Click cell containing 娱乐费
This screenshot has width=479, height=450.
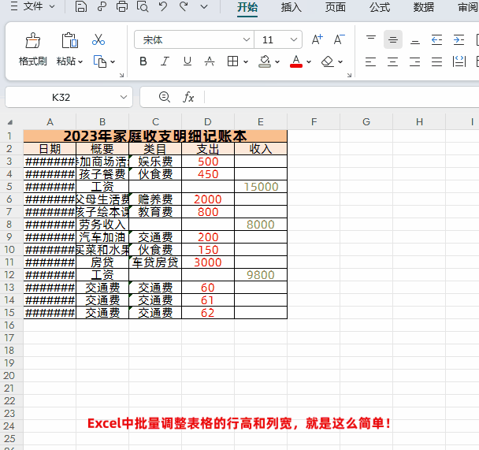point(155,162)
